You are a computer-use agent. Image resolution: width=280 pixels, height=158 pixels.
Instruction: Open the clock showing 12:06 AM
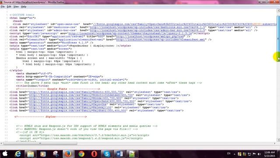[269, 154]
